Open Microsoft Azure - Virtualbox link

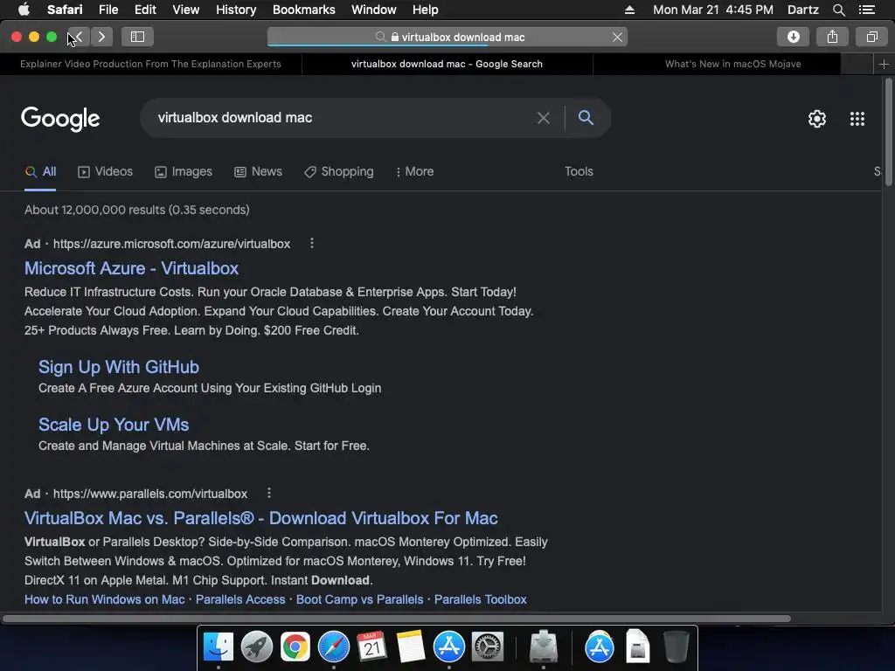131,268
